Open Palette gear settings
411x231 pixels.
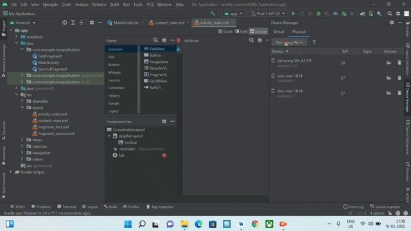pyautogui.click(x=164, y=40)
